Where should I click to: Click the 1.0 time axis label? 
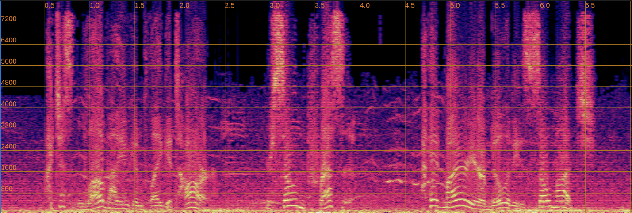click(95, 5)
